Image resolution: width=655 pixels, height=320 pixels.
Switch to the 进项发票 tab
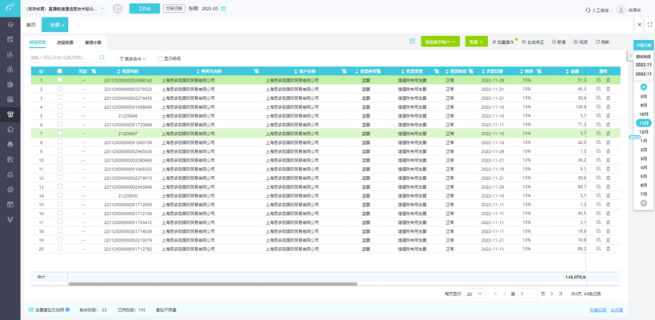65,42
